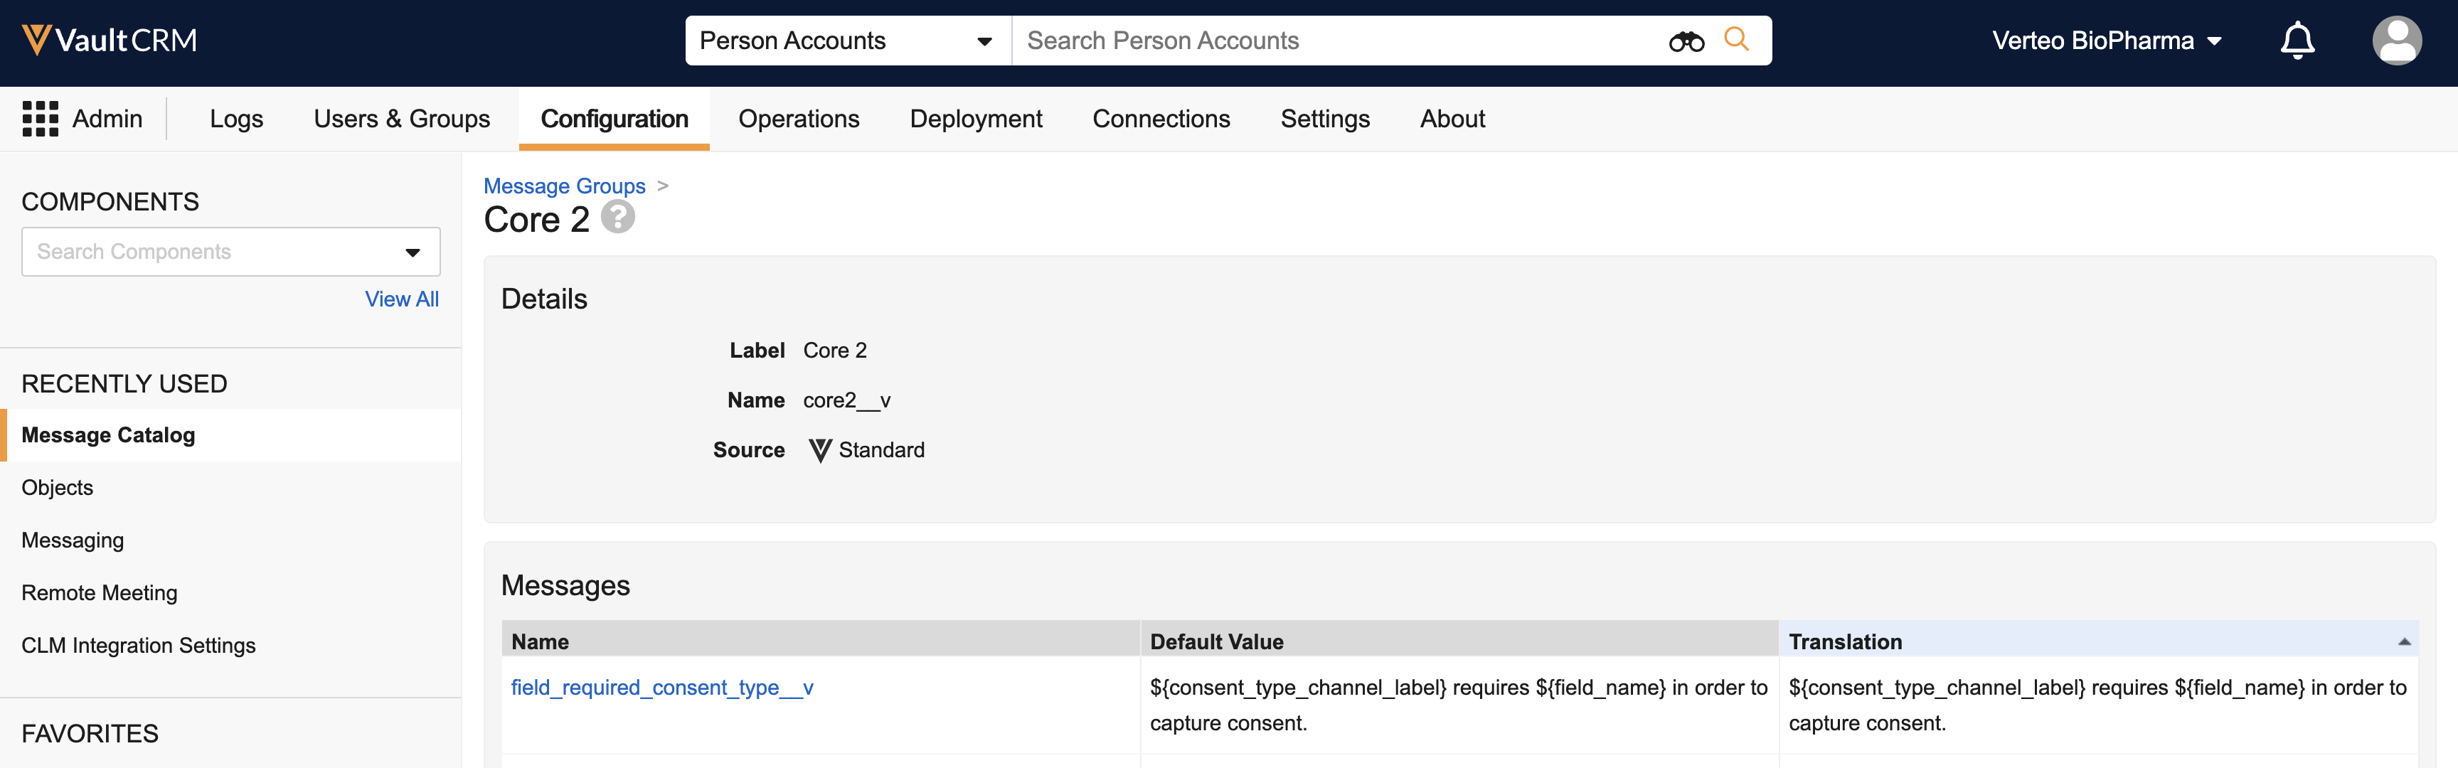This screenshot has height=768, width=2458.
Task: Open the Users & Groups tab
Action: pyautogui.click(x=402, y=119)
